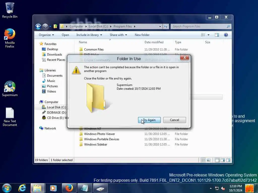Select Desktop under Favorites
258x193 pixels.
click(50, 49)
